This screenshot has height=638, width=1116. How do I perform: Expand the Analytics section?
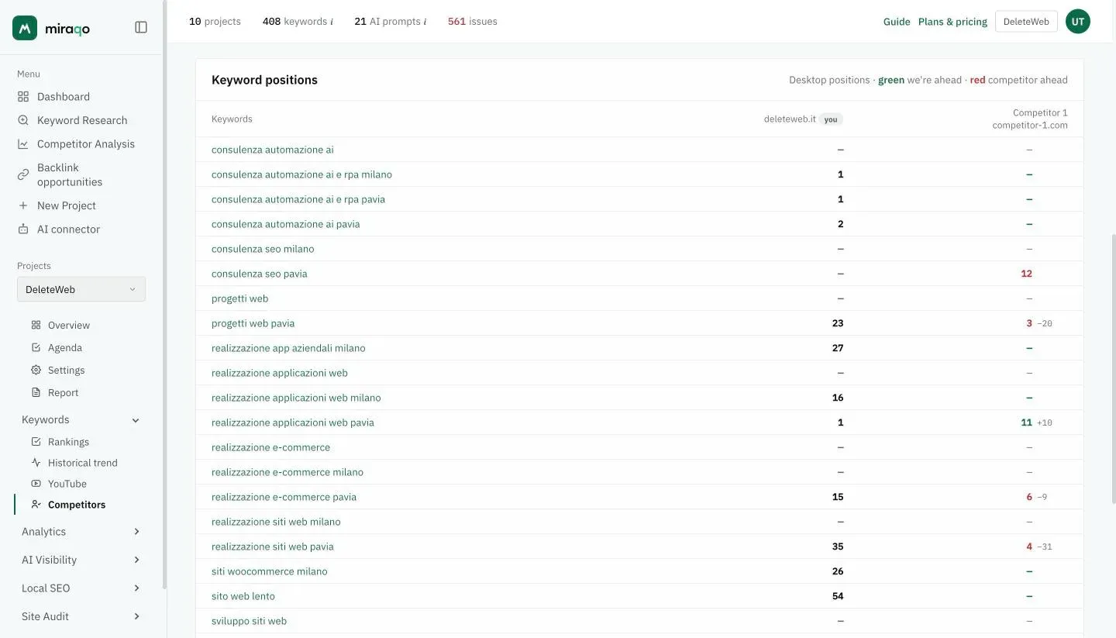coord(81,532)
